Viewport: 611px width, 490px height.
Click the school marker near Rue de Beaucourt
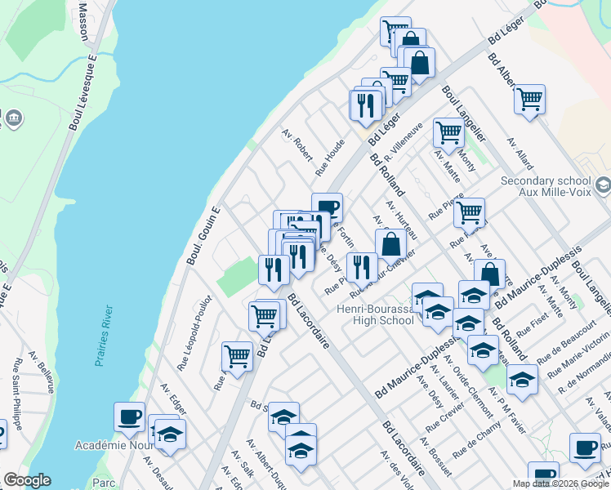(x=522, y=381)
